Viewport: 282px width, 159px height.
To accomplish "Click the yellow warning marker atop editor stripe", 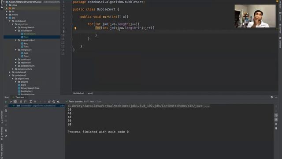I will pyautogui.click(x=277, y=1).
